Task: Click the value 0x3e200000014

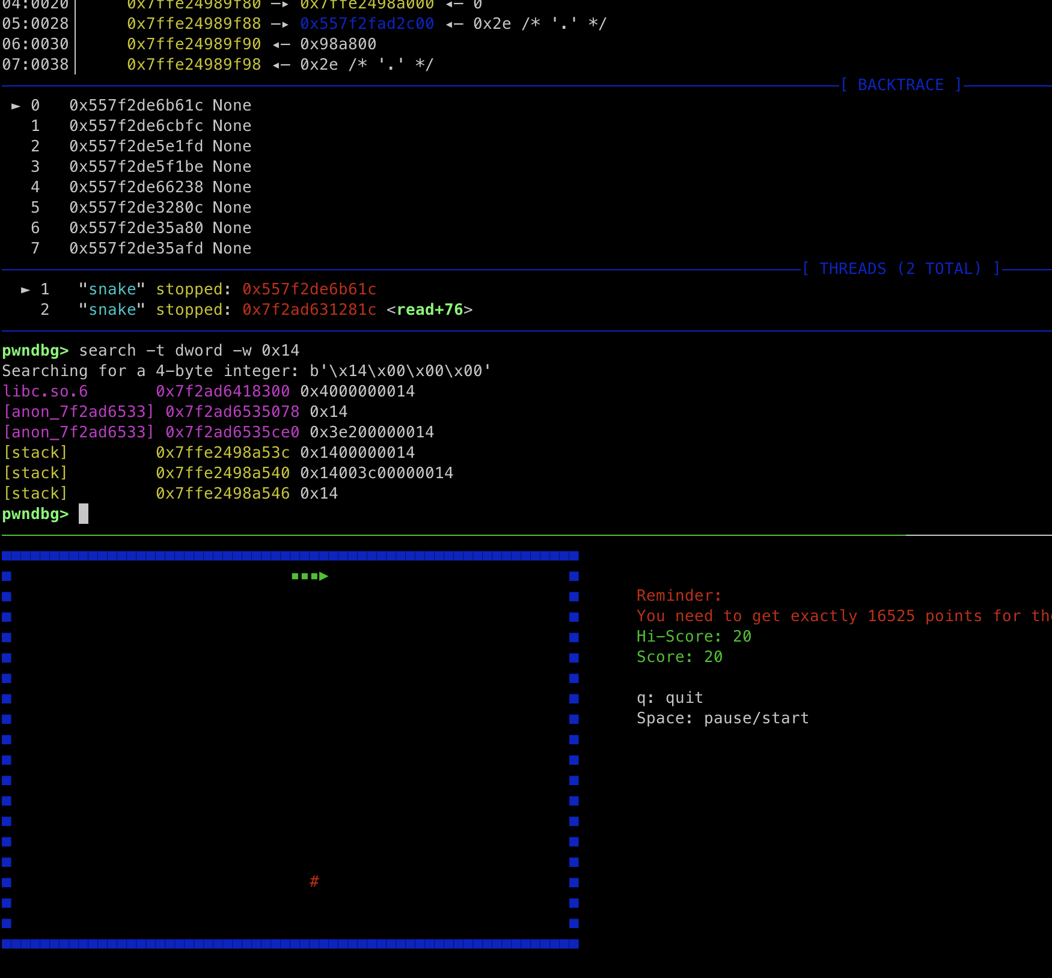Action: (x=372, y=432)
